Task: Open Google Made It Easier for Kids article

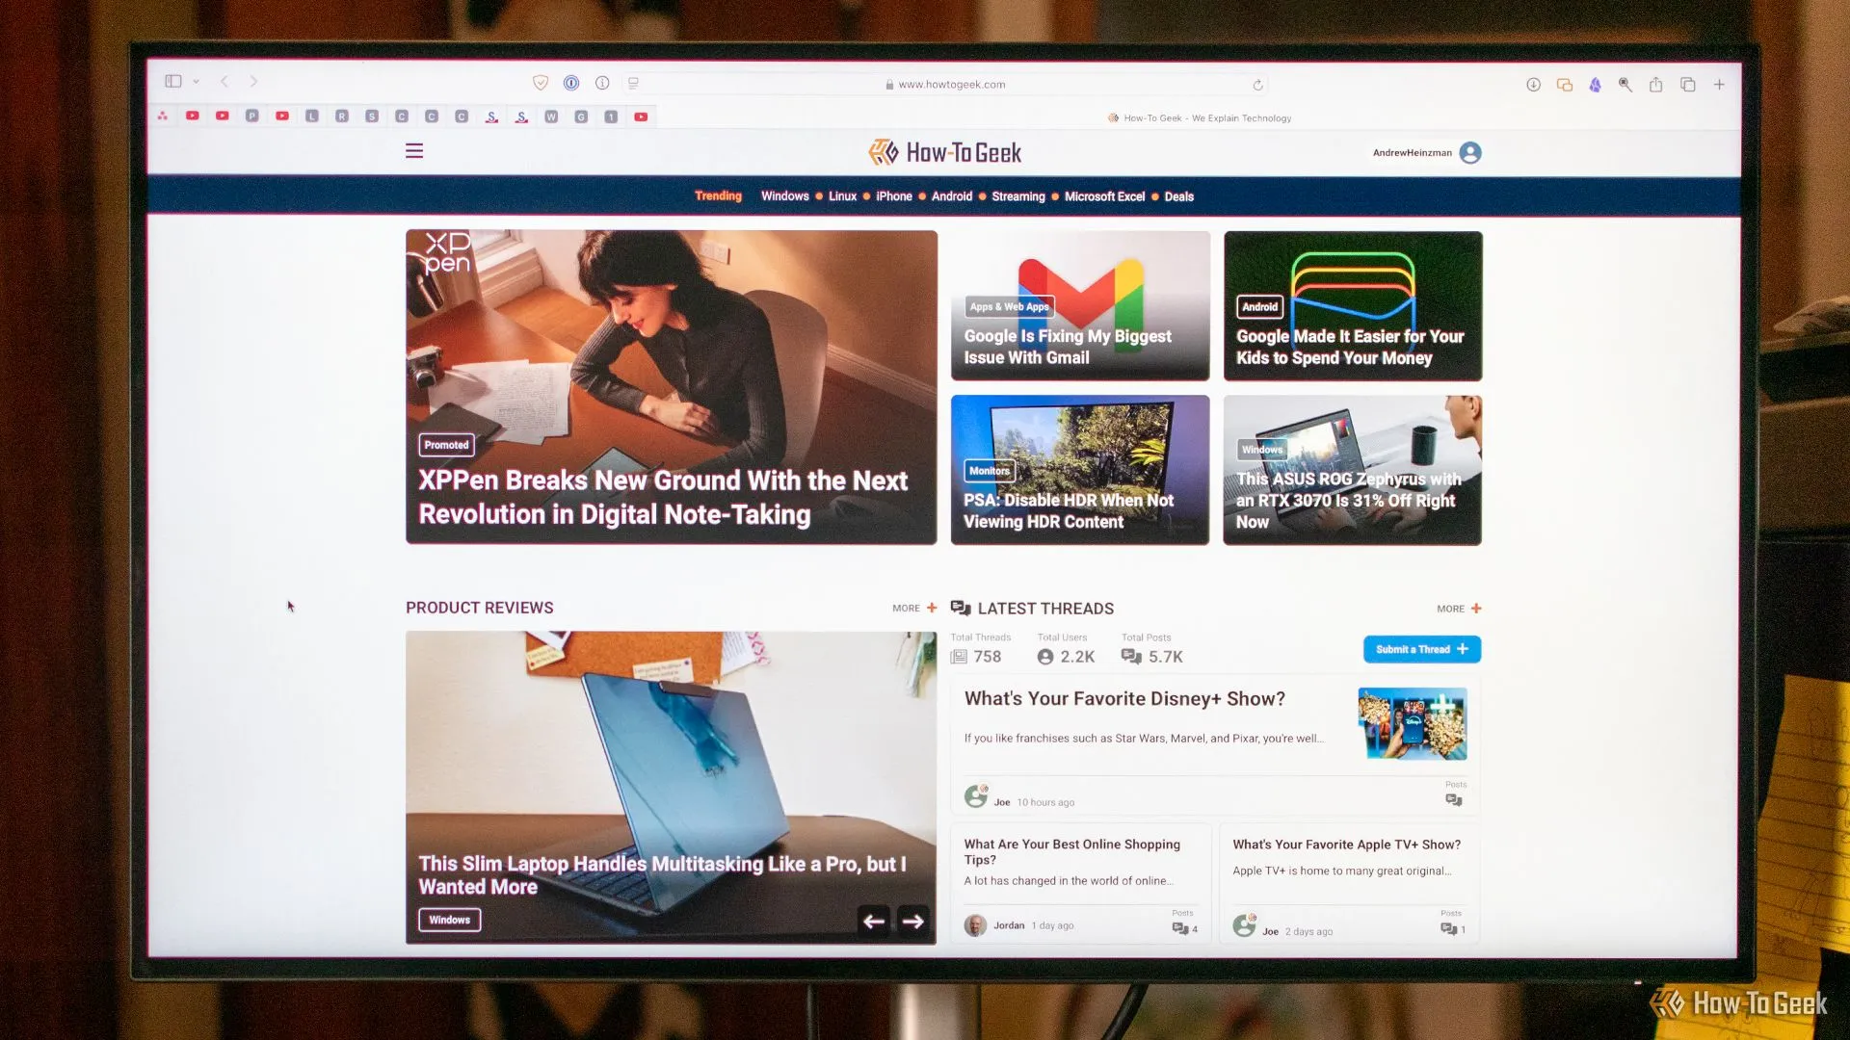Action: pyautogui.click(x=1350, y=347)
